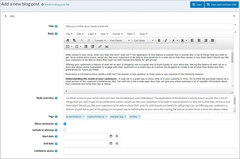Open the Format menu in editor

tap(117, 34)
